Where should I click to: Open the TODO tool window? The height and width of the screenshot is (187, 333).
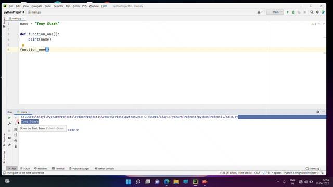[x=25, y=168]
